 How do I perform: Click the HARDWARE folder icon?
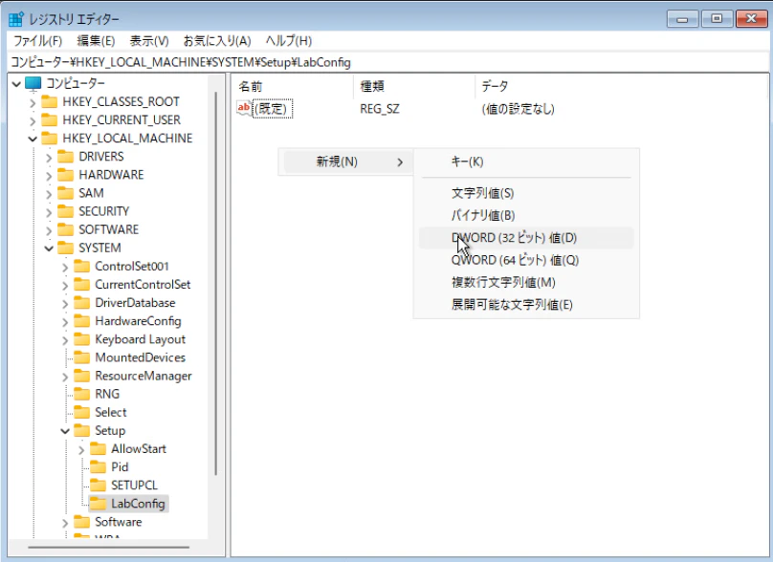pos(65,175)
